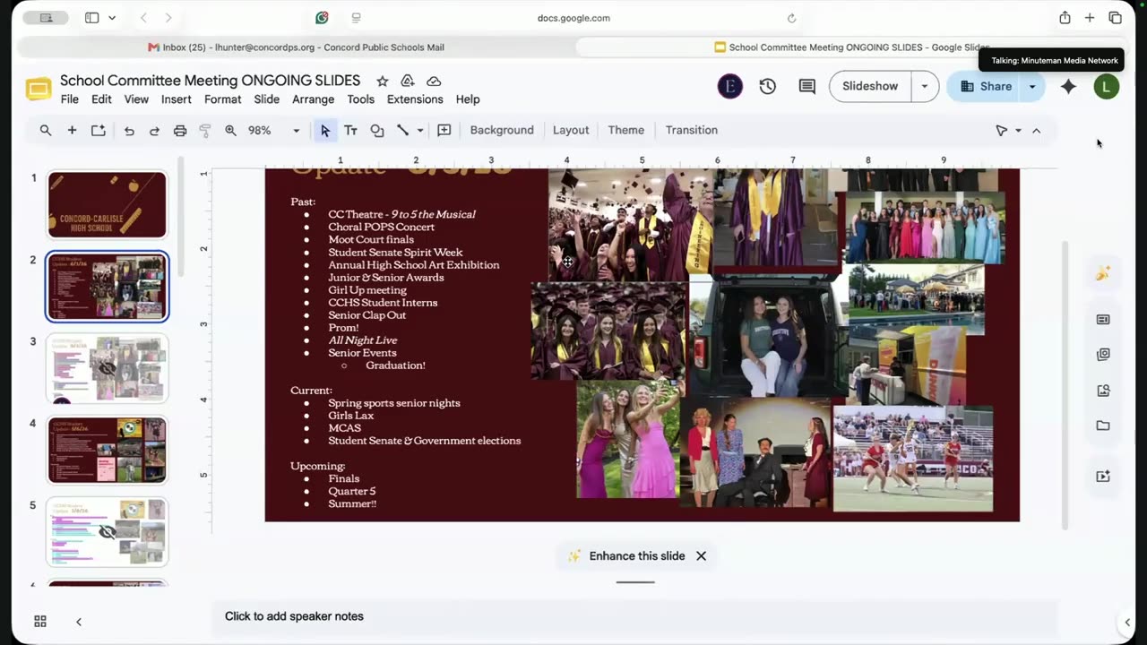Click the Theme button
Screen dimensions: 1147x645
point(625,130)
